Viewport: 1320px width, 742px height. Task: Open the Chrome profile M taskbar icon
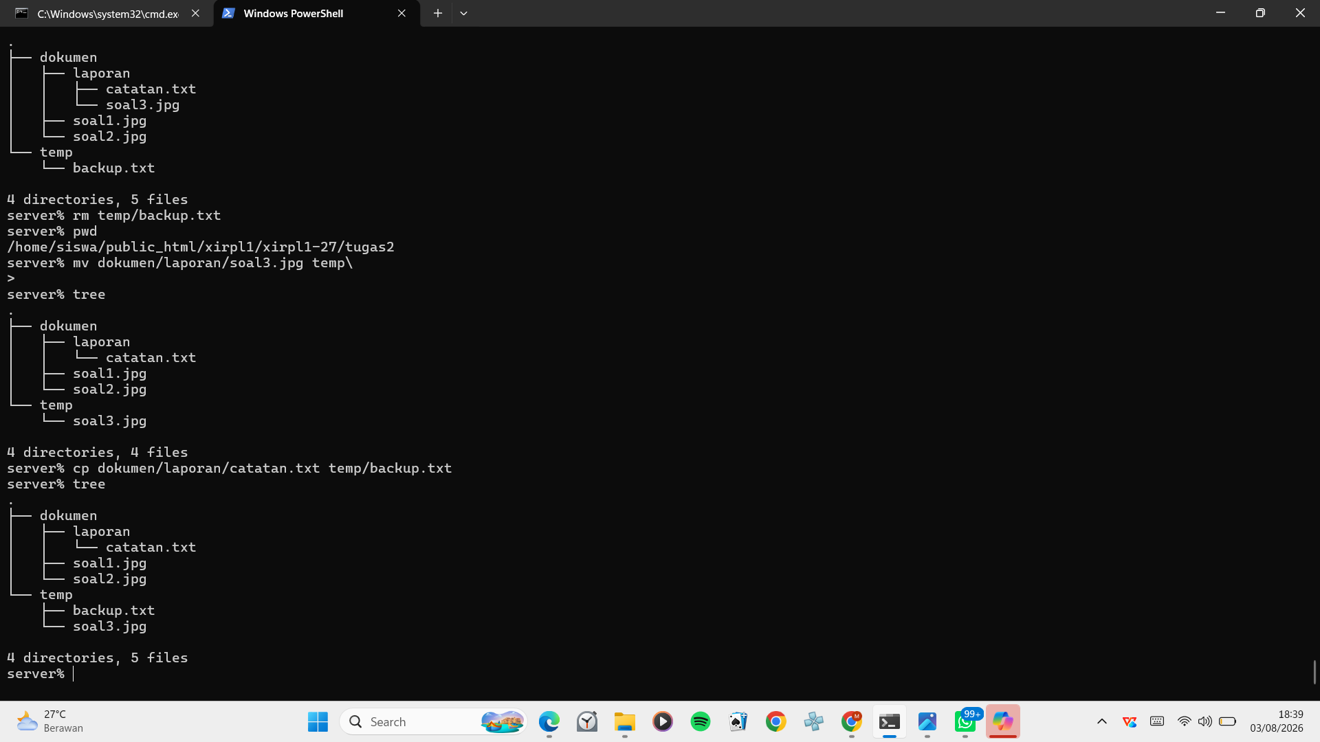(x=851, y=721)
